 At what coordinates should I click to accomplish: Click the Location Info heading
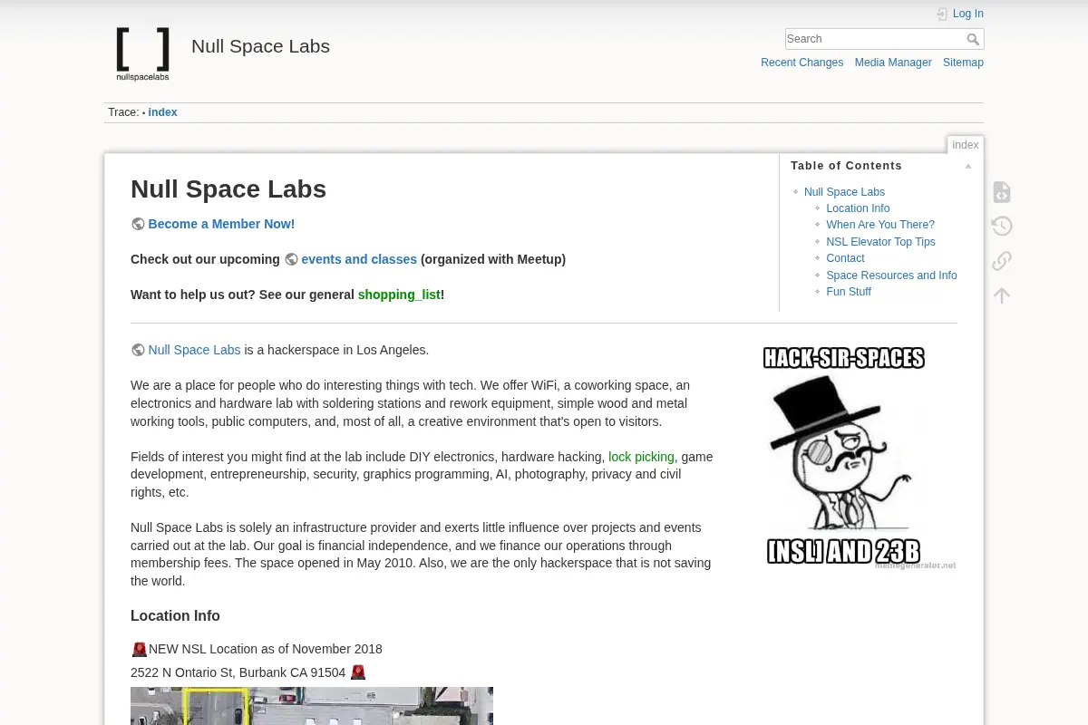tap(175, 615)
